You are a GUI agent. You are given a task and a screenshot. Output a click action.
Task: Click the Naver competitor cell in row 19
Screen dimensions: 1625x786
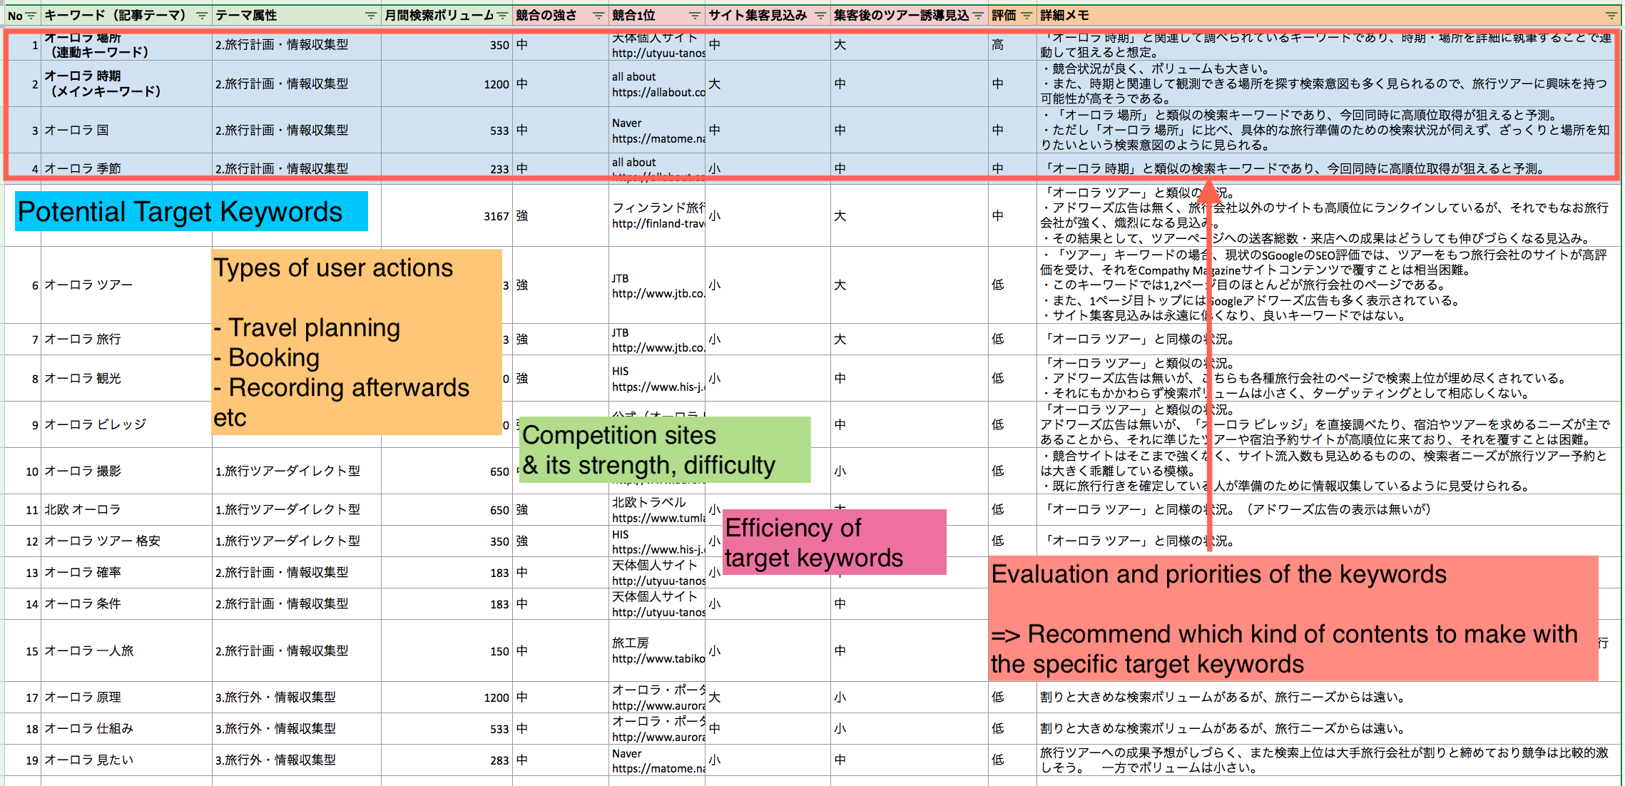coord(657,760)
